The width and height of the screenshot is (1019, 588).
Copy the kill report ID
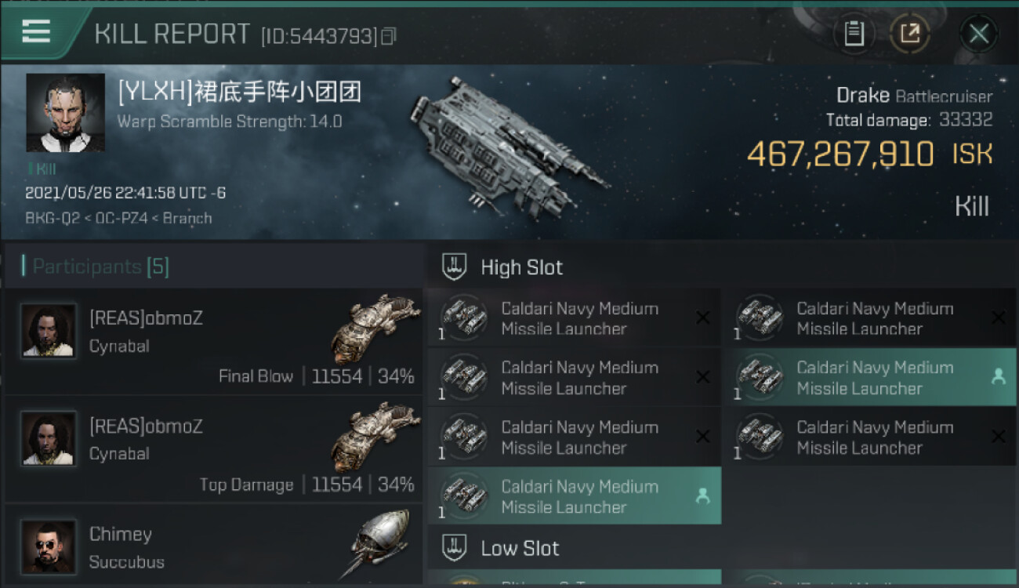[389, 36]
